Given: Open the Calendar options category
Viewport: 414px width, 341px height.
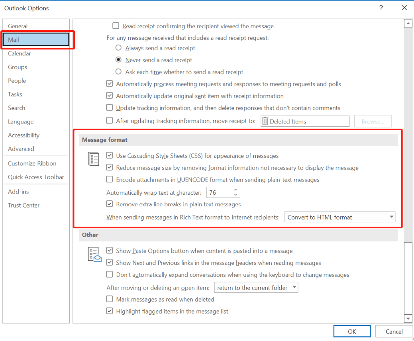Looking at the screenshot, I should click(36, 53).
